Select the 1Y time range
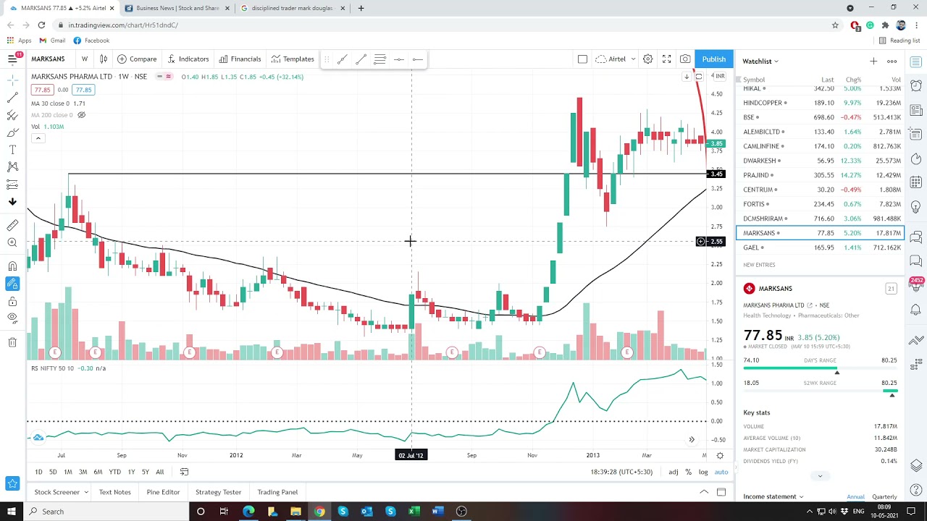The image size is (927, 521). pos(131,472)
